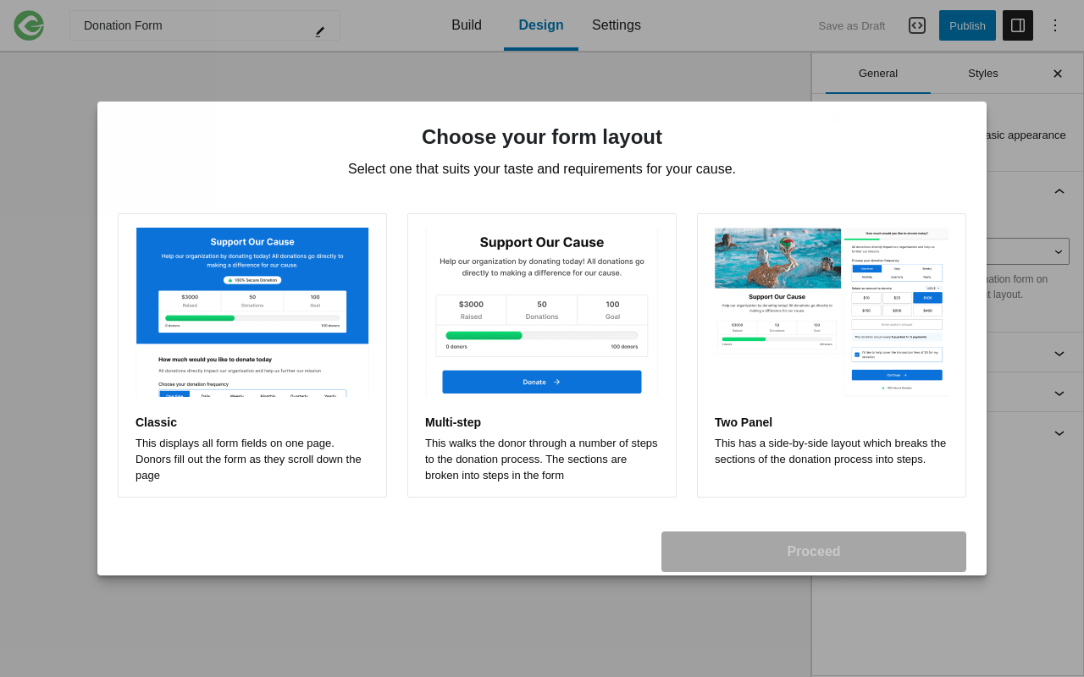Switch to the Build tab
The width and height of the screenshot is (1084, 677).
[x=467, y=25]
